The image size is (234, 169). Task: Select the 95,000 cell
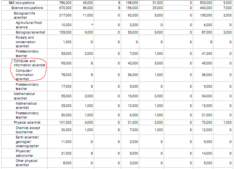pyautogui.click(x=66, y=63)
